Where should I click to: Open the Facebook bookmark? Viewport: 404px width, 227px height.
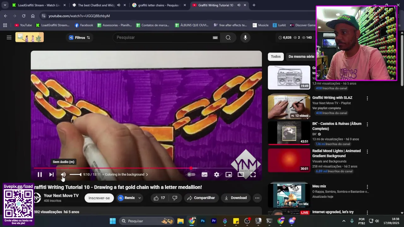[x=84, y=25]
